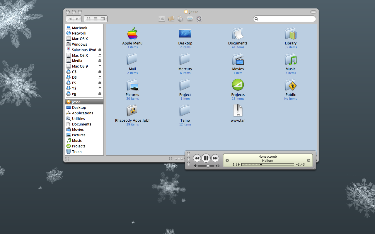The width and height of the screenshot is (375, 234).
Task: Open the Apple Menu rainbow apple folder
Action: point(132,34)
